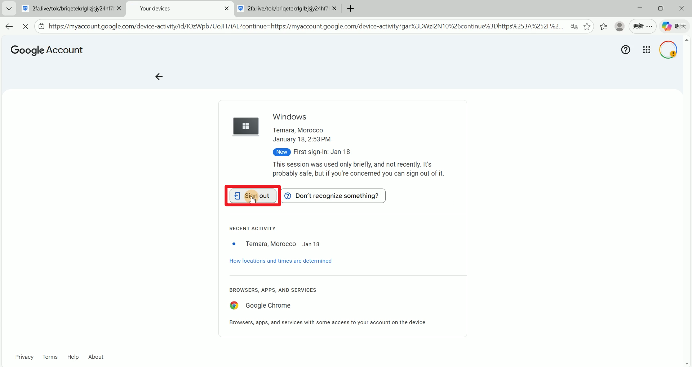This screenshot has height=367, width=692.
Task: Click the Google Account help question mark icon
Action: tap(626, 50)
